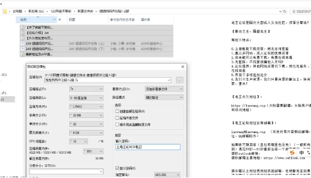Expand the archive file name history dropdown
Image resolution: width=311 pixels, height=178 pixels.
tap(169, 80)
